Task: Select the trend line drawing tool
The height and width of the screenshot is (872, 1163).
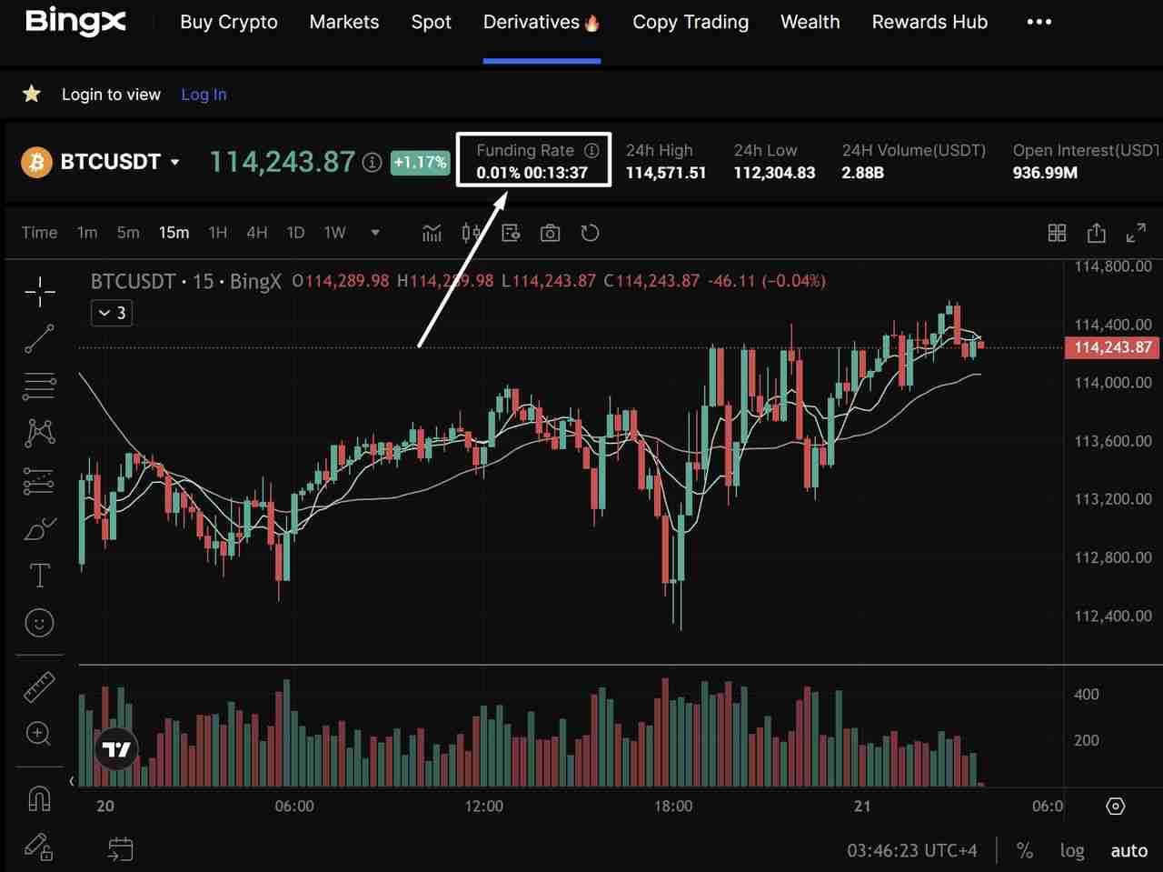Action: 39,338
